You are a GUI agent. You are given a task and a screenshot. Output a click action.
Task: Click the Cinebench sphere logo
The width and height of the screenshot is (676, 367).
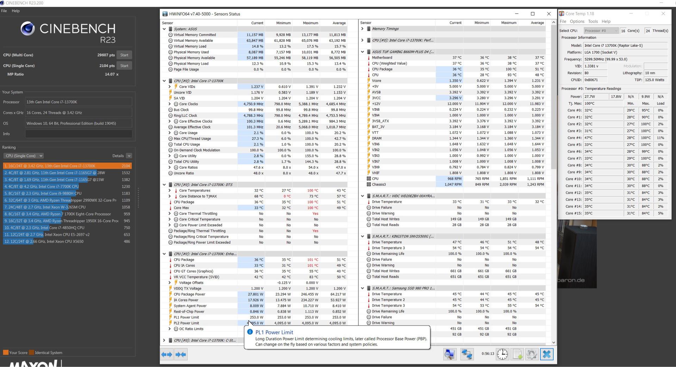click(27, 28)
